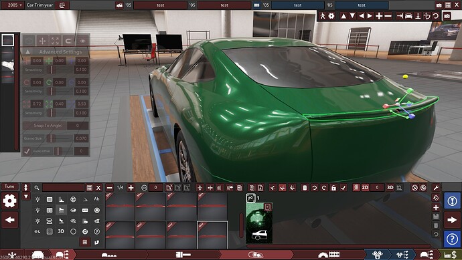Clear the fixture search with the X button

pos(98,188)
